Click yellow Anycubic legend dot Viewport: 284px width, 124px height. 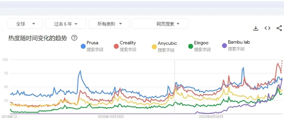coord(154,46)
